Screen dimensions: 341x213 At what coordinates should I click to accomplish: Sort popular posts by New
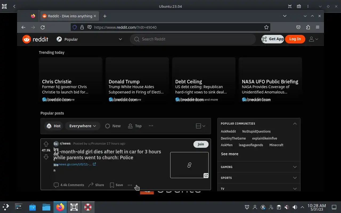coord(113,126)
